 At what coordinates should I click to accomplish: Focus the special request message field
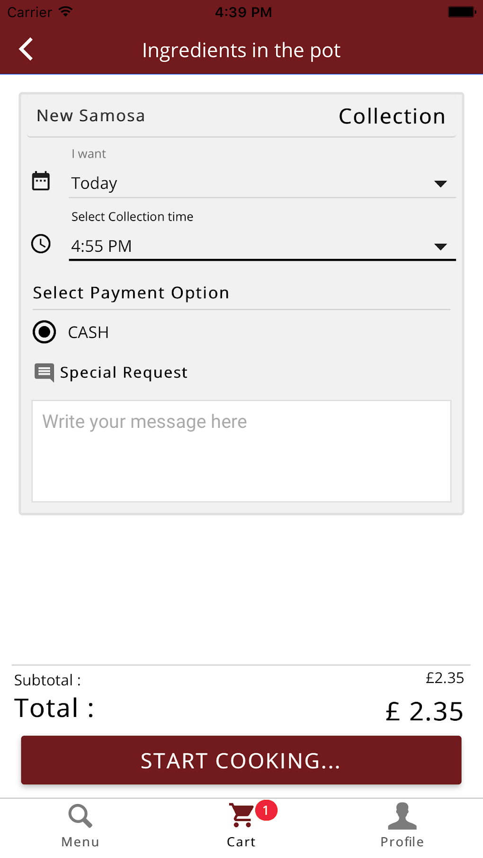click(241, 451)
